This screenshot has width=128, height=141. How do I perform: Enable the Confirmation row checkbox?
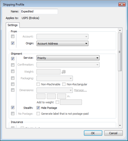[x=13, y=65]
